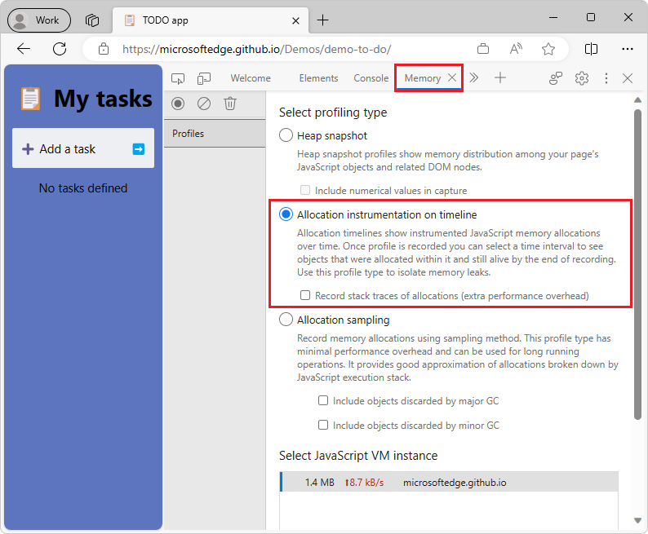Image resolution: width=648 pixels, height=534 pixels.
Task: Maximize the browser window
Action: (x=591, y=17)
